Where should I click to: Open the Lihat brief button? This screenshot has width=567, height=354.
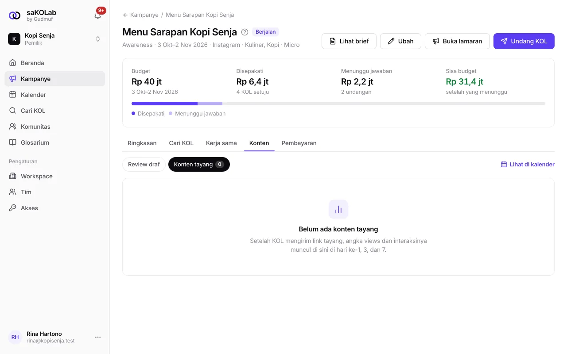(349, 41)
